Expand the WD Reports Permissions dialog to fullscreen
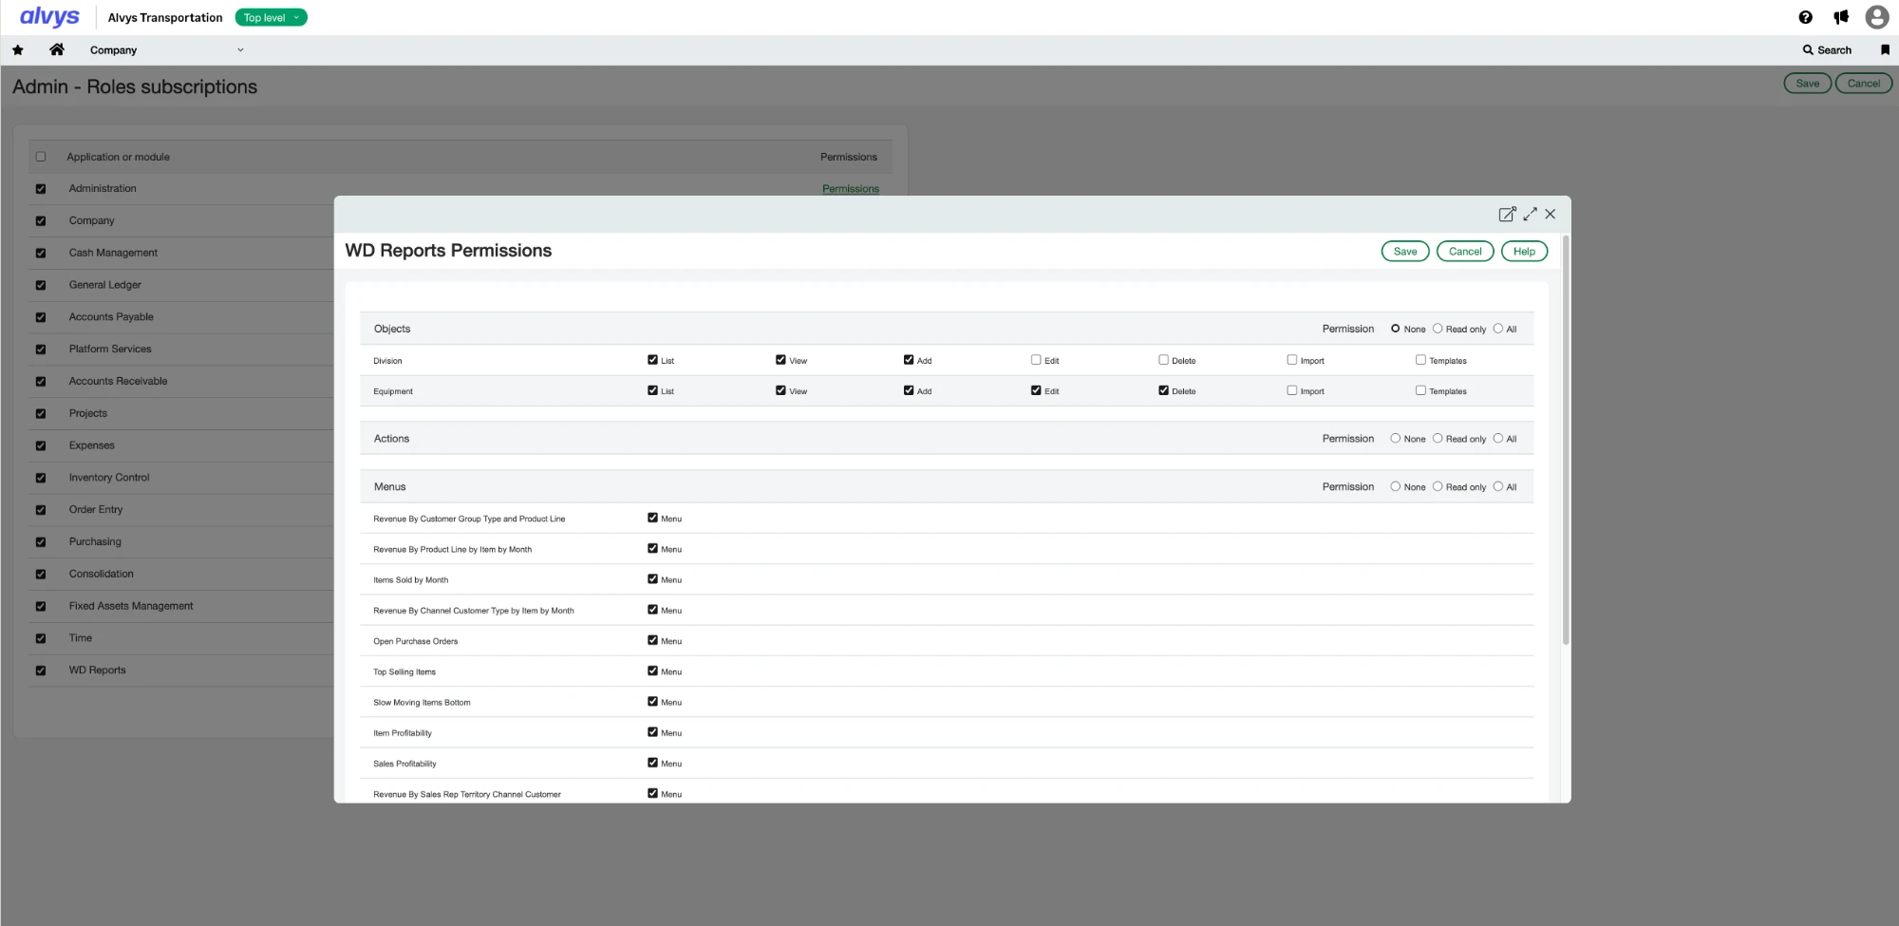Image resolution: width=1899 pixels, height=926 pixels. (1530, 215)
